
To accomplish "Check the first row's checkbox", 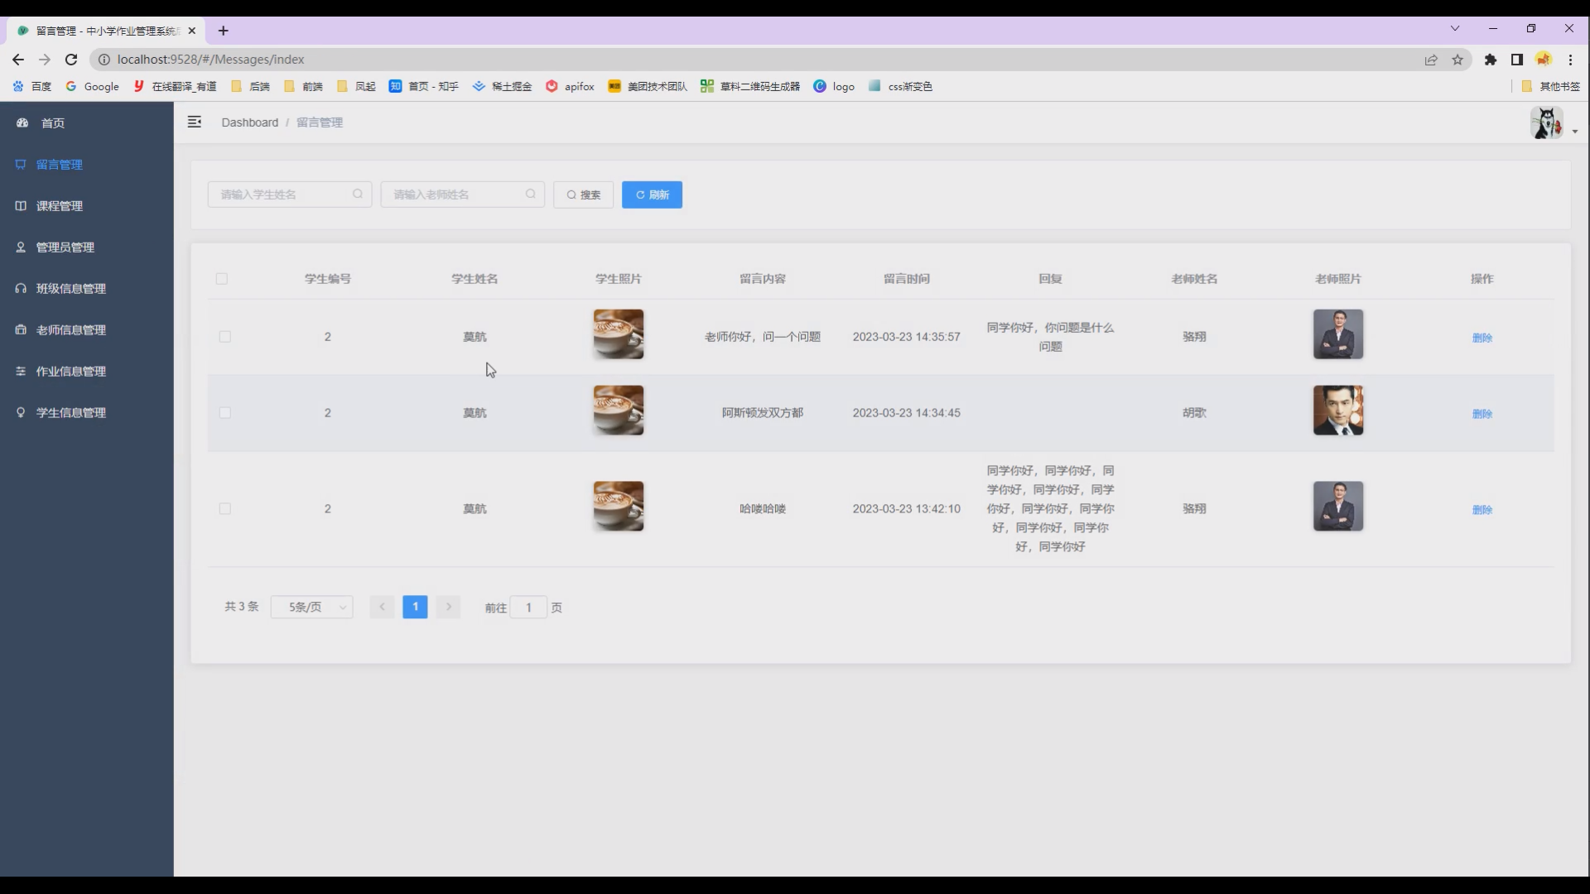I will (x=224, y=337).
